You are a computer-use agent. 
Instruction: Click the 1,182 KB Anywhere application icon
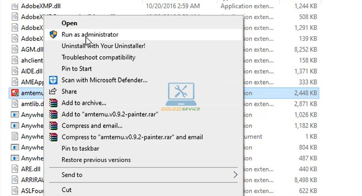(15, 125)
